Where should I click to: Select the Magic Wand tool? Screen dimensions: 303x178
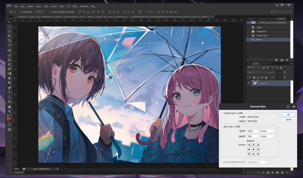[9, 36]
